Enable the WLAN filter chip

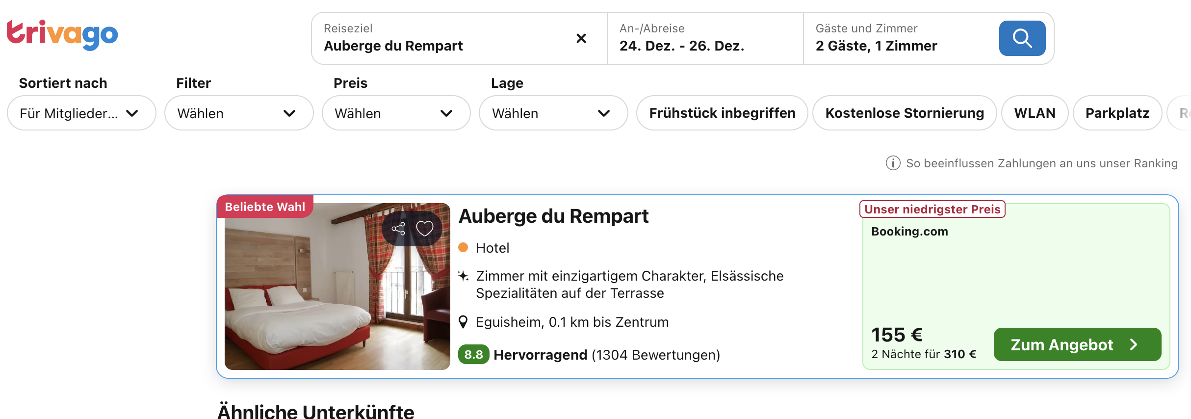tap(1035, 113)
